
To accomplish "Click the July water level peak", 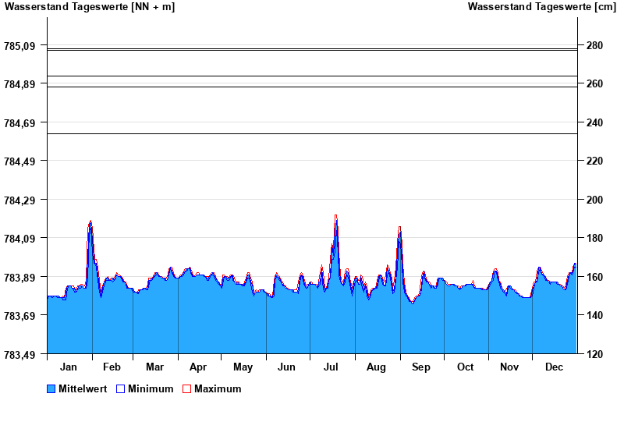I will (x=336, y=217).
